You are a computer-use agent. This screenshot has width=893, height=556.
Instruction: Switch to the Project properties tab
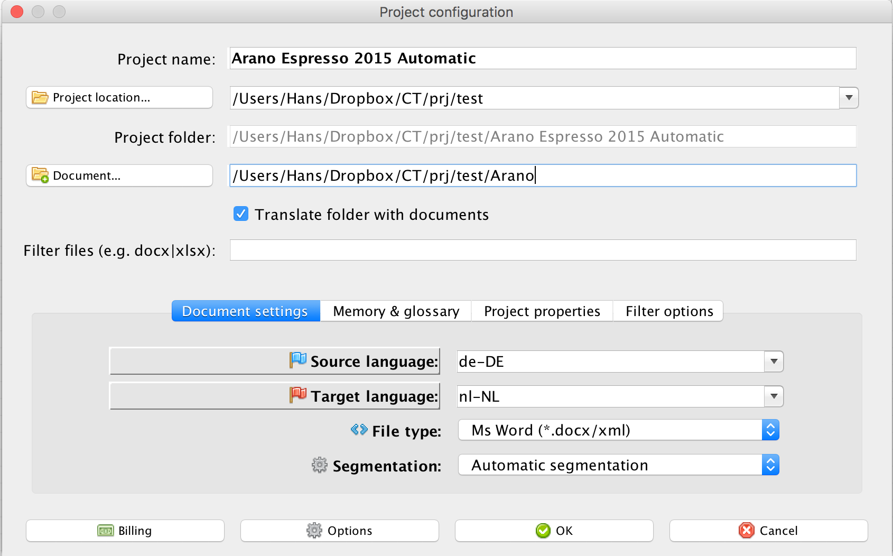[542, 311]
